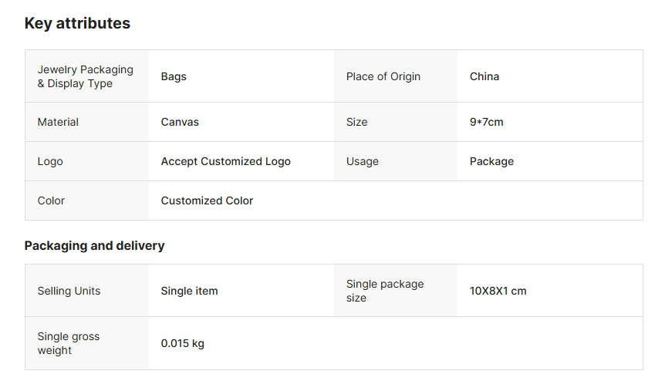The image size is (655, 381).
Task: Click the Single item value
Action: pyautogui.click(x=189, y=291)
